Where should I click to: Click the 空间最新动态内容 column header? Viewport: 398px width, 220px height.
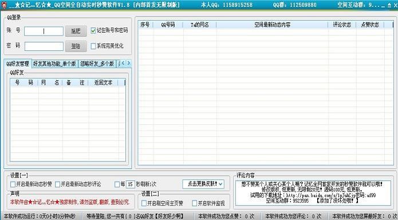[273, 25]
